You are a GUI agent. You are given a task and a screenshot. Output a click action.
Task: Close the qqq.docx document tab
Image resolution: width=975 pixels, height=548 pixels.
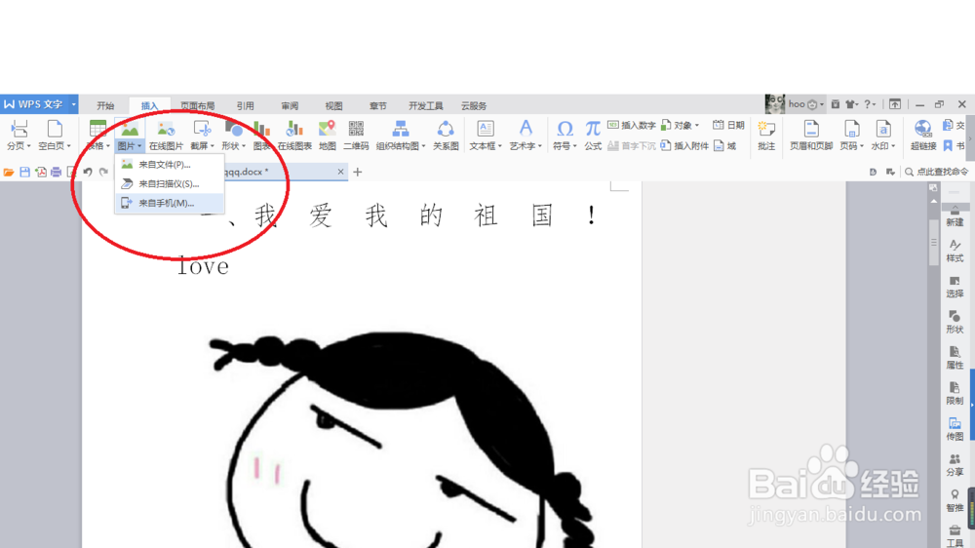point(340,172)
